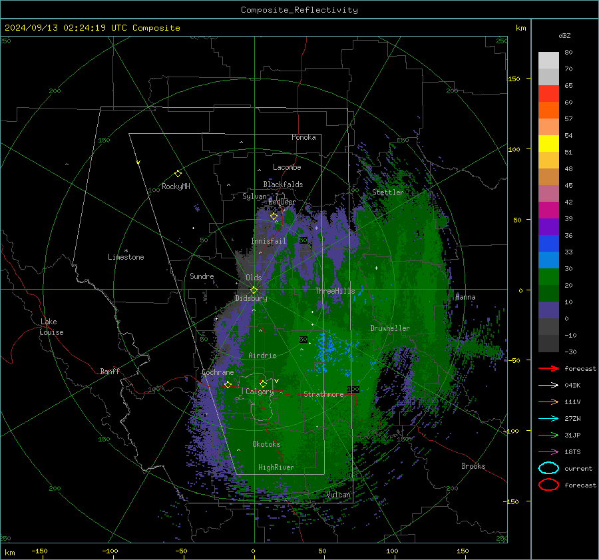The image size is (599, 560).
Task: Click the Strathmore label
Action: pyautogui.click(x=323, y=394)
